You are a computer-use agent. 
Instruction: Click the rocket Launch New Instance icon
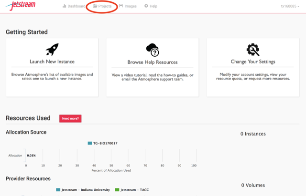click(52, 50)
